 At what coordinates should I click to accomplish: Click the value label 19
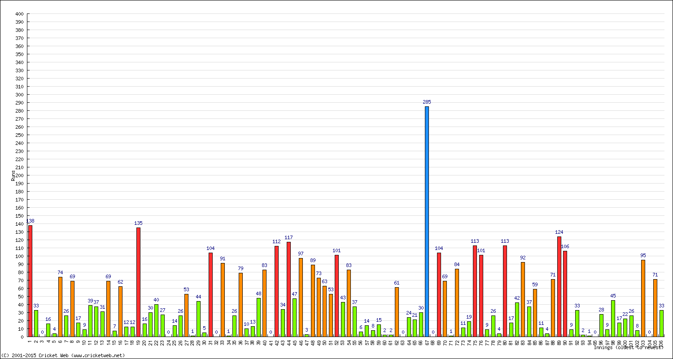point(469,317)
